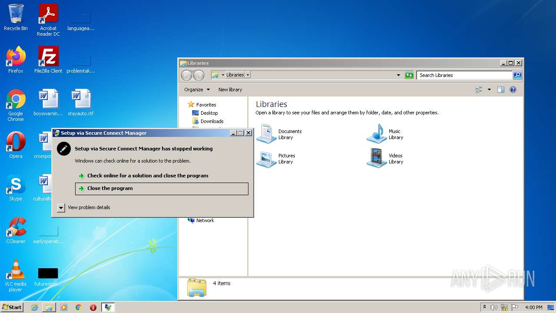Open the Firefox desktop shortcut
Viewport: 556px width, 313px height.
click(16, 60)
